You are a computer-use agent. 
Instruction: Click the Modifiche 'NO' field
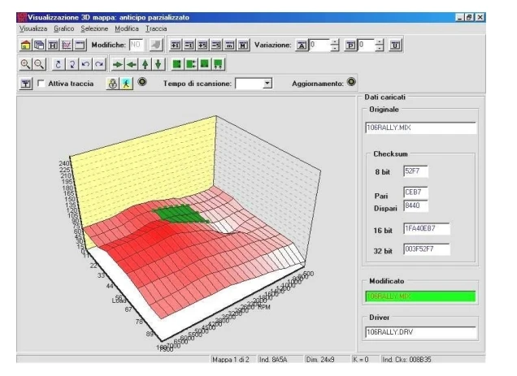point(137,45)
